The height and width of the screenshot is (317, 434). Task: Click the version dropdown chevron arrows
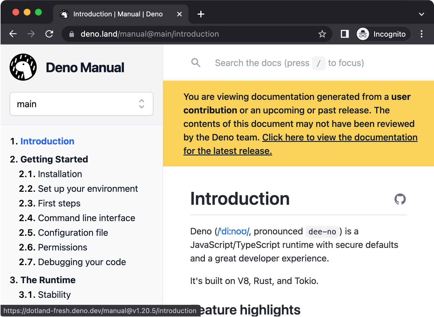point(141,104)
